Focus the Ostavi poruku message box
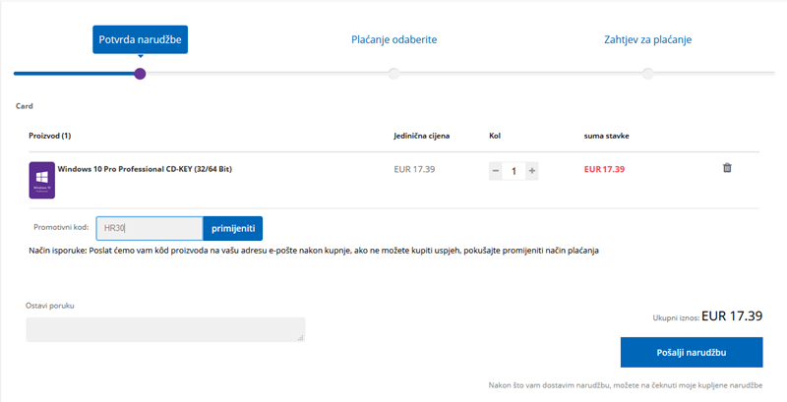787x402 pixels. (164, 330)
